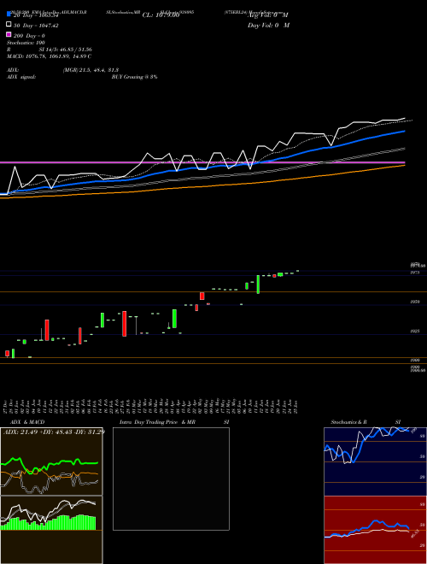Click the blue 20 Day legend swatch
Image resolution: width=427 pixels, height=564 pixels.
9,15
